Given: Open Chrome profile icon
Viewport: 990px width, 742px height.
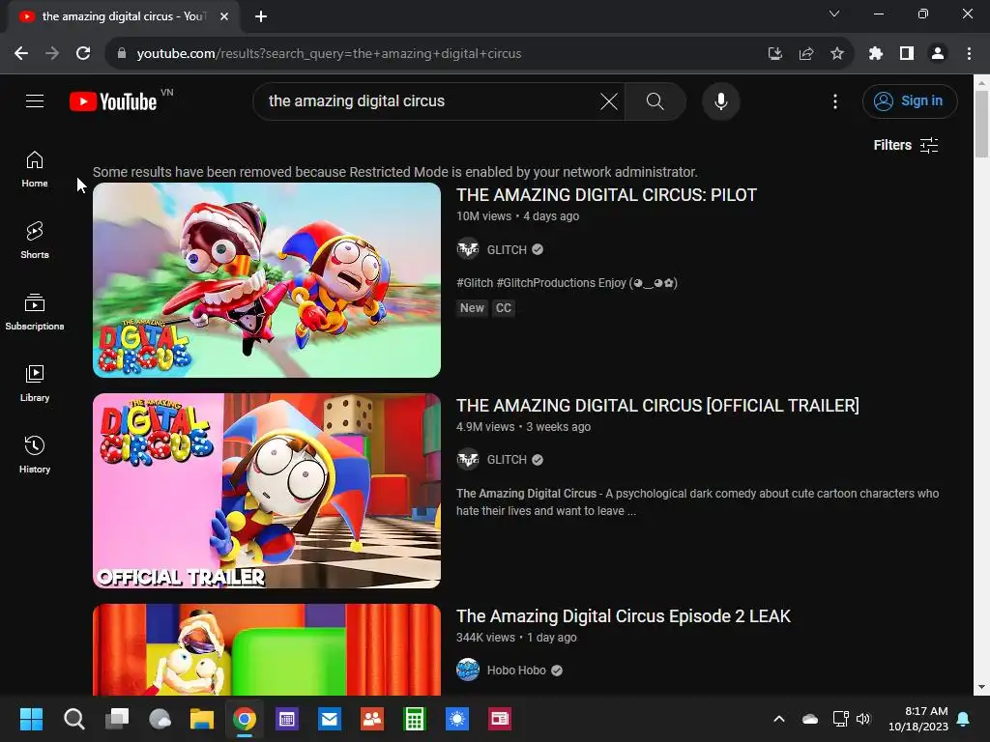Looking at the screenshot, I should coord(938,54).
